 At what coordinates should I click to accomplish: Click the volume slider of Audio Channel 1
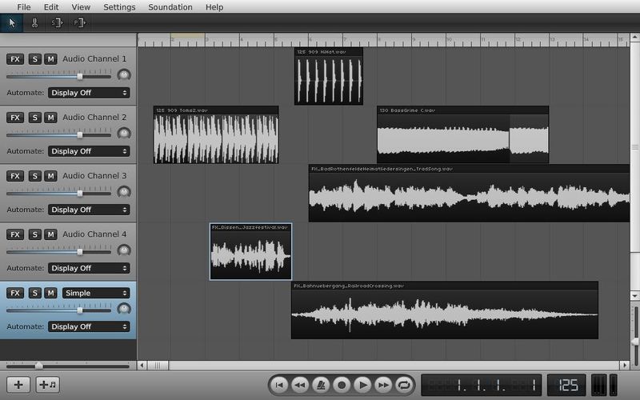[58, 76]
